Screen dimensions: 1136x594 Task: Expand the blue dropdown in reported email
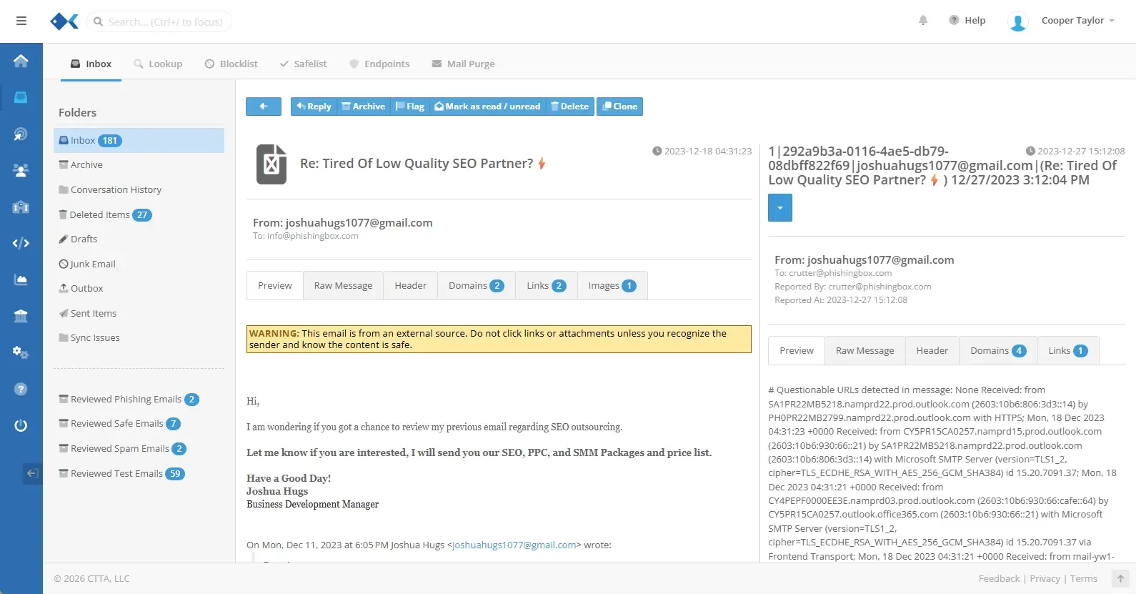[779, 208]
